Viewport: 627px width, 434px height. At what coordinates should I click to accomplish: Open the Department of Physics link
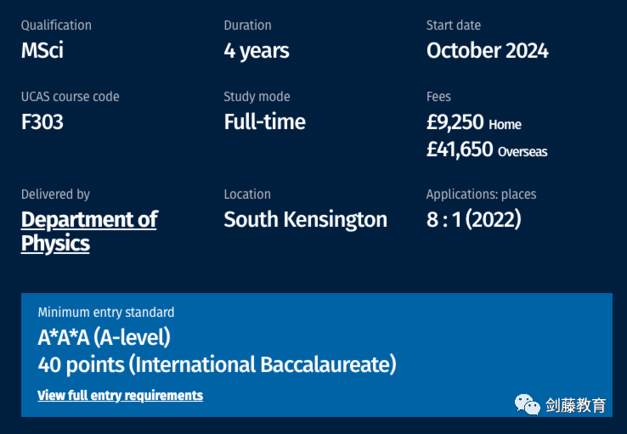[x=88, y=231]
